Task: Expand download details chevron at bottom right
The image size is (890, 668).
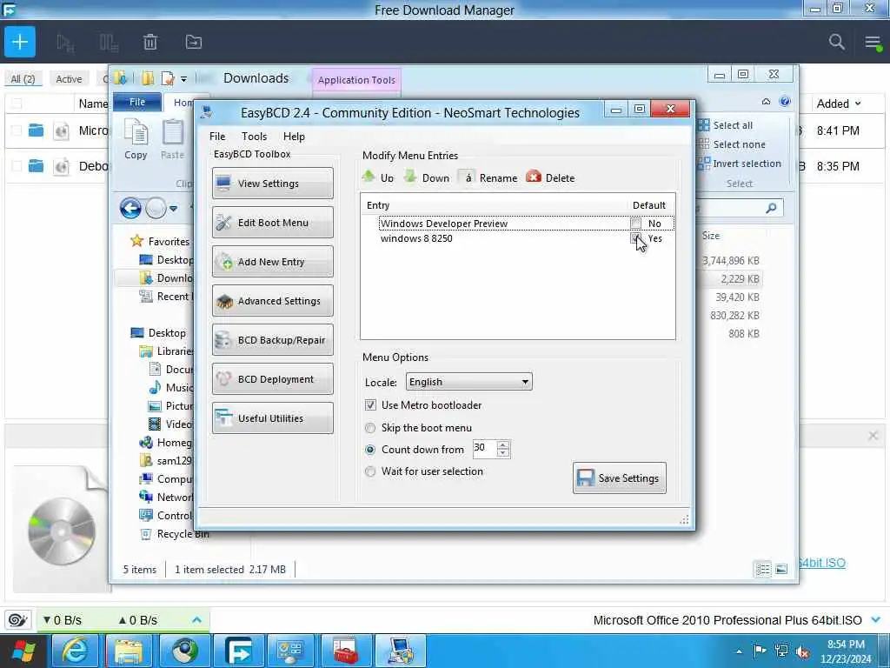Action: point(876,619)
